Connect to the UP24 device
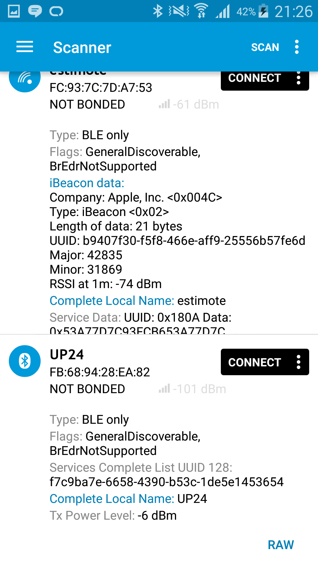The height and width of the screenshot is (565, 318). pyautogui.click(x=254, y=362)
